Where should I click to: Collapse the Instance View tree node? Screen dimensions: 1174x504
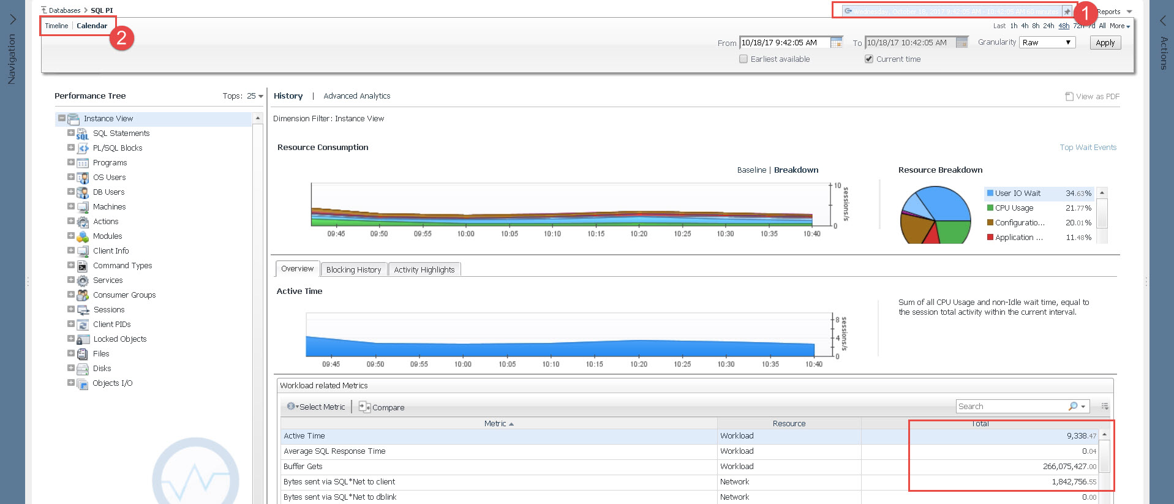point(61,118)
